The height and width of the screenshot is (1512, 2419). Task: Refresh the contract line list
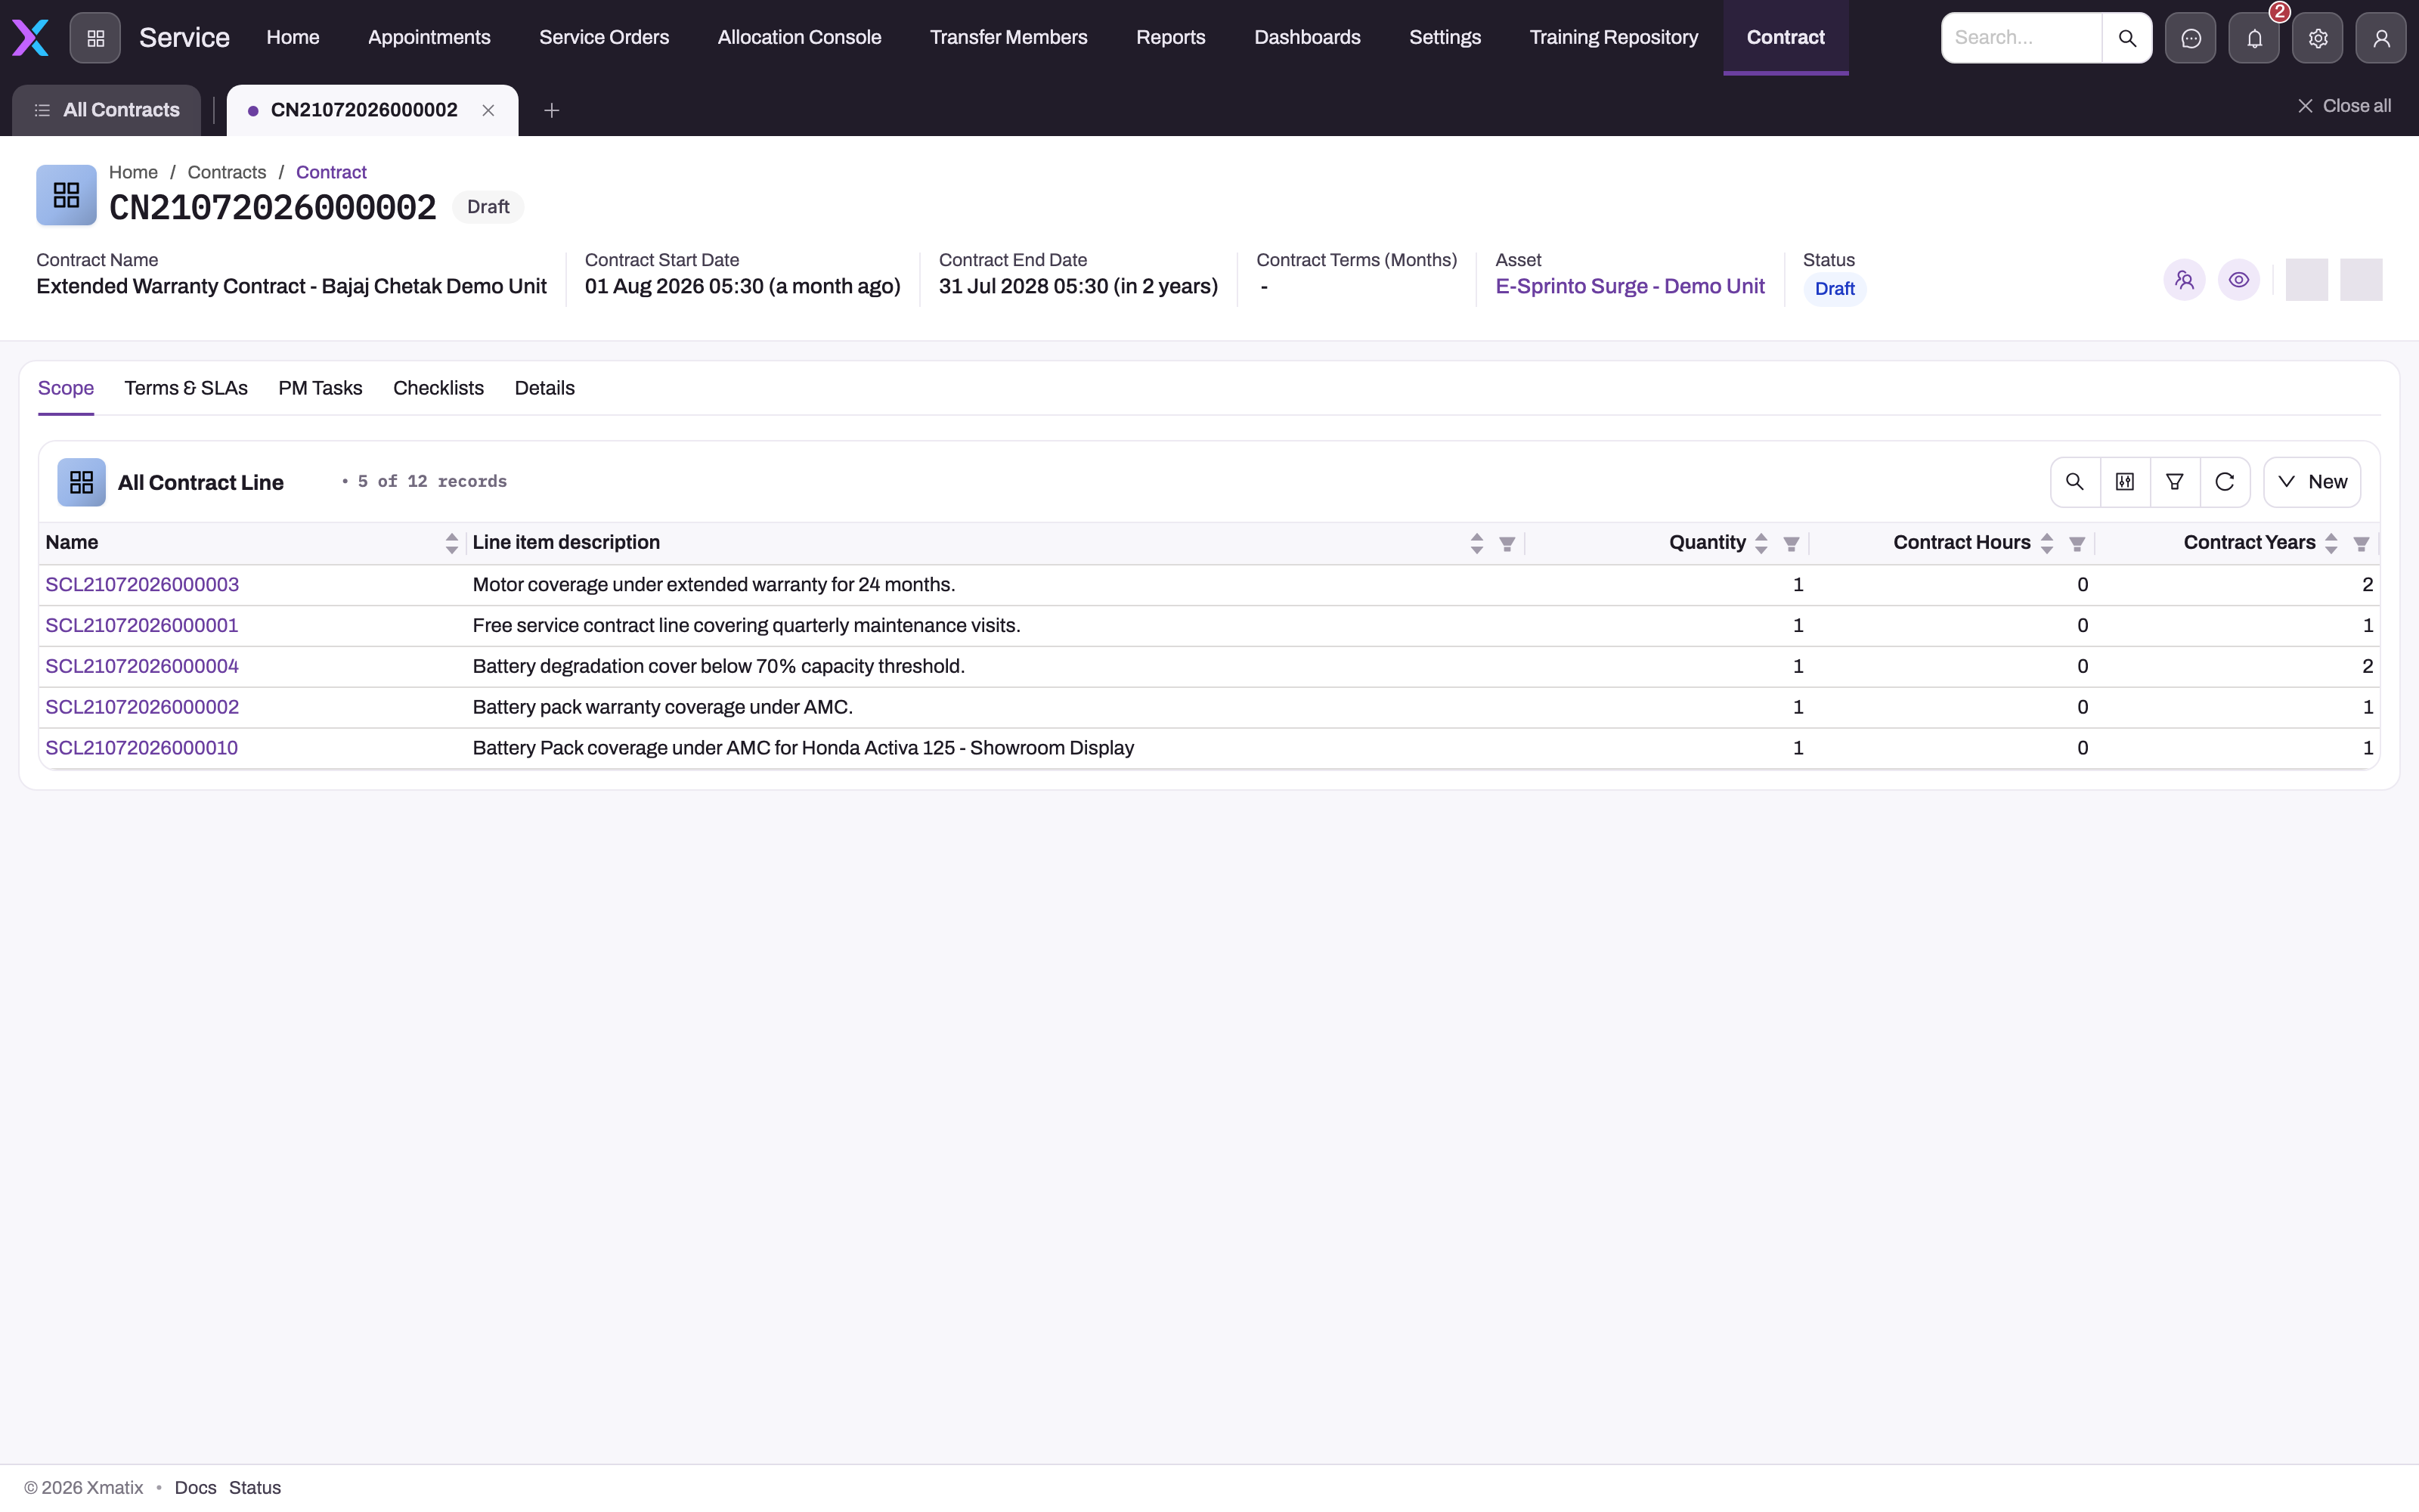pos(2225,482)
